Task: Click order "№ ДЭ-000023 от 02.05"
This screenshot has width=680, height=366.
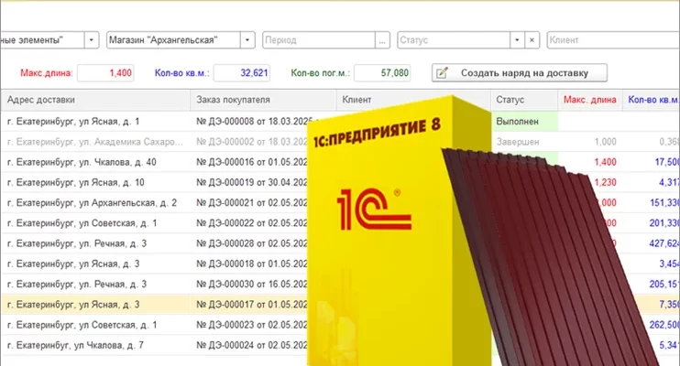Action: point(251,326)
